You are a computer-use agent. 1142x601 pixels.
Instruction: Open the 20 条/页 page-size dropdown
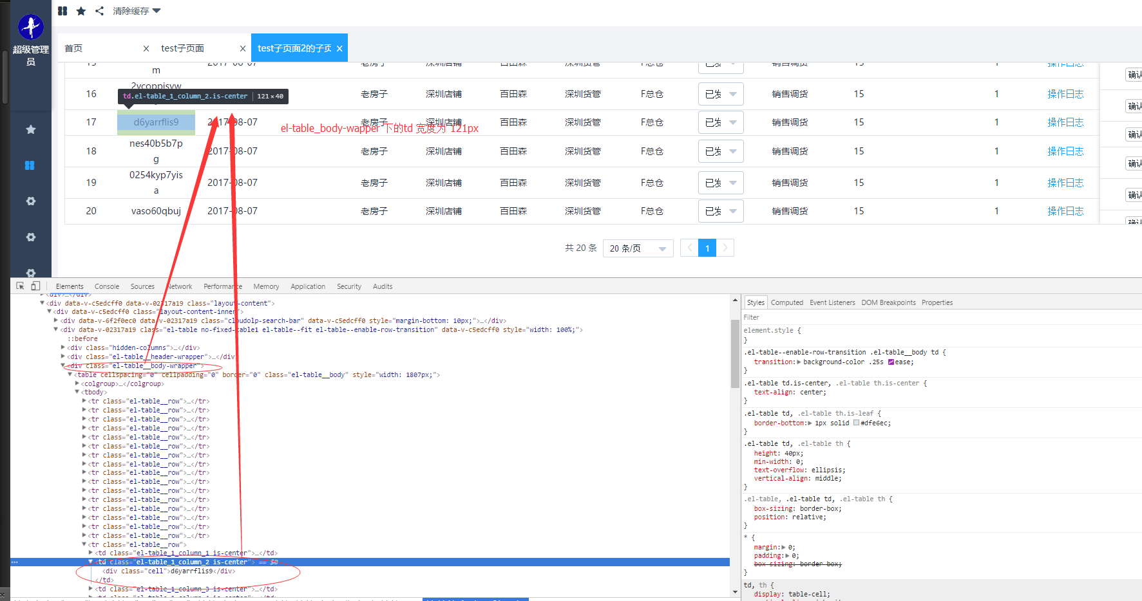638,248
